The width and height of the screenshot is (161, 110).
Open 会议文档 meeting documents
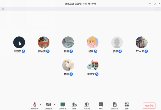[x=115, y=104]
